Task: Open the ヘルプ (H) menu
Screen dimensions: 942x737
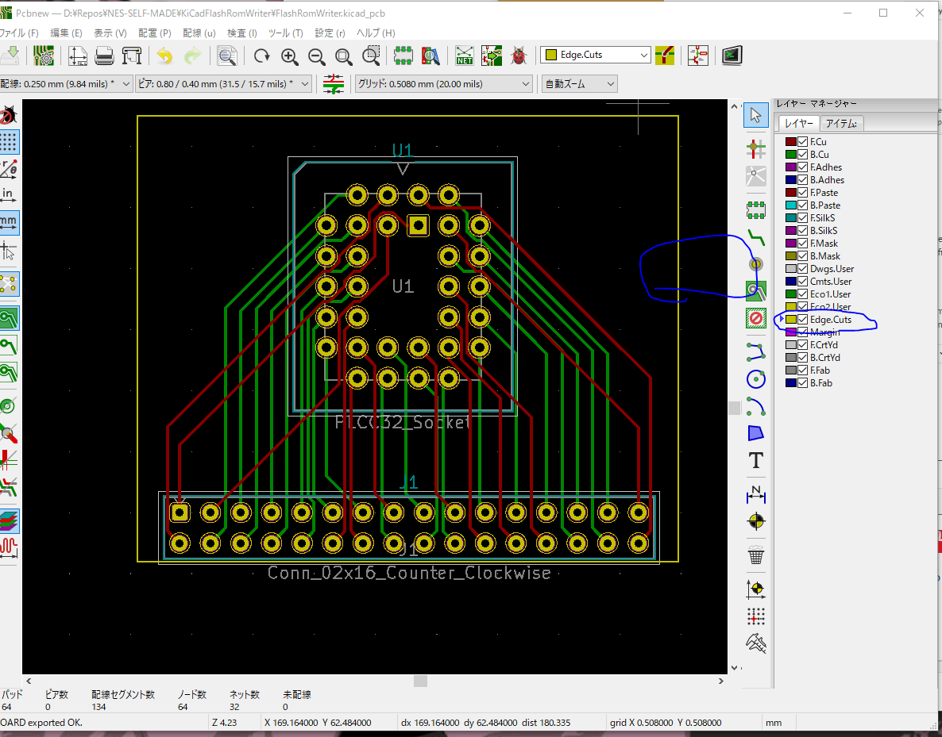Action: click(x=376, y=33)
